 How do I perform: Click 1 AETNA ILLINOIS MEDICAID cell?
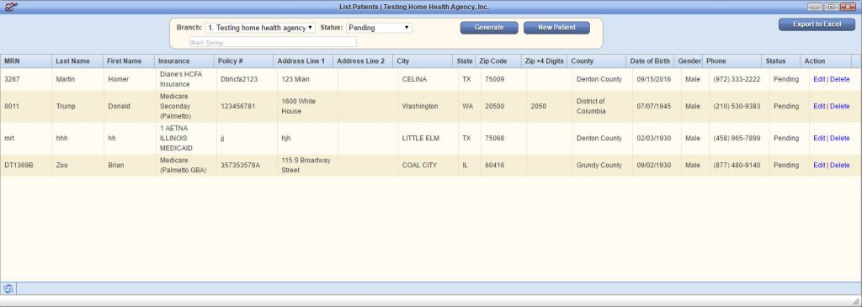click(x=176, y=139)
